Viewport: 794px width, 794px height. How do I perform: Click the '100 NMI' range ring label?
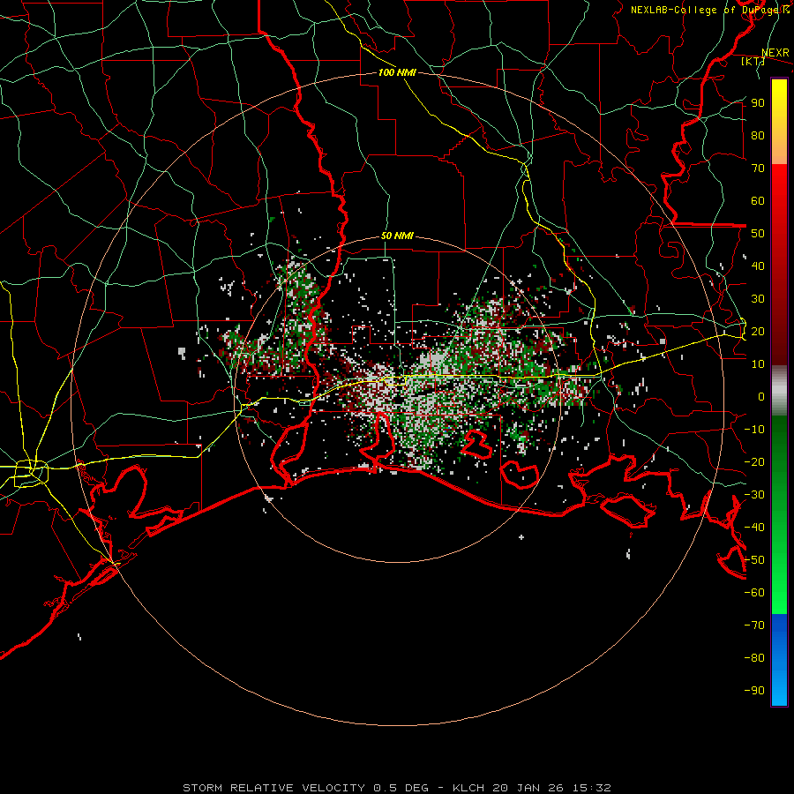[397, 72]
